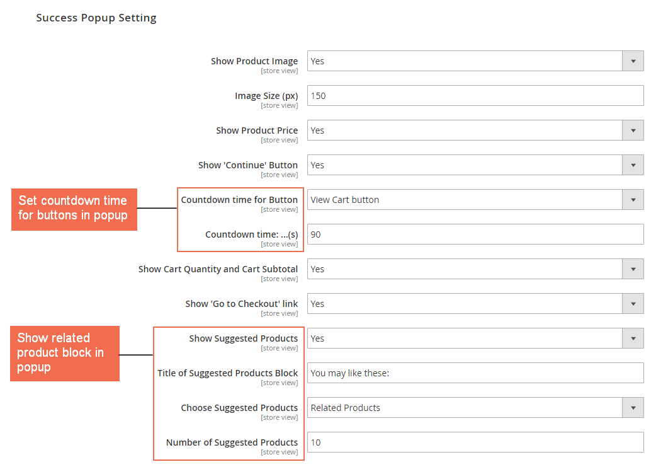Click the Title of Suggested Products Block field
Screen dimensions: 668x474
pos(475,373)
